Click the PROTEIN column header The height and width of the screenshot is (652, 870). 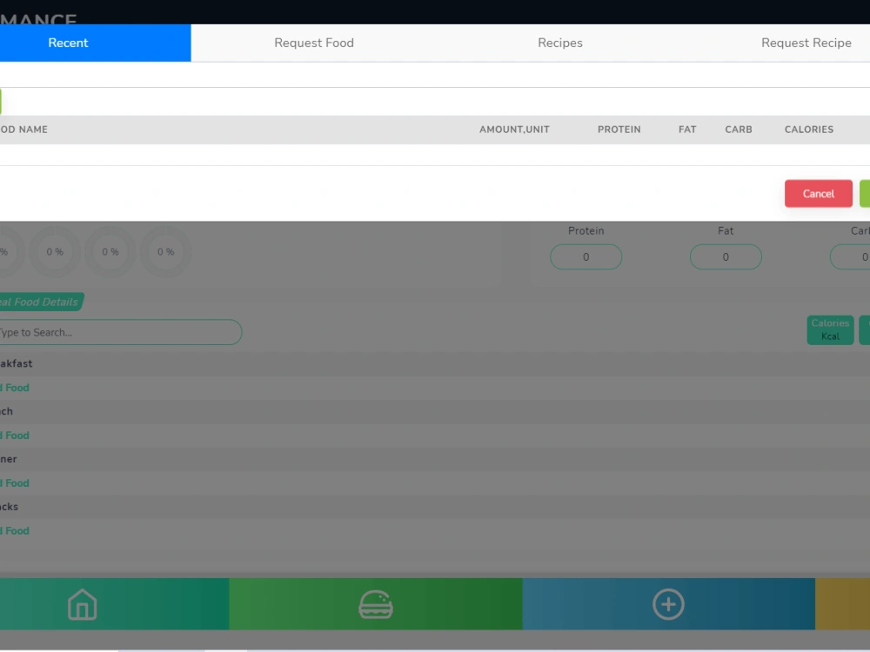coord(619,130)
